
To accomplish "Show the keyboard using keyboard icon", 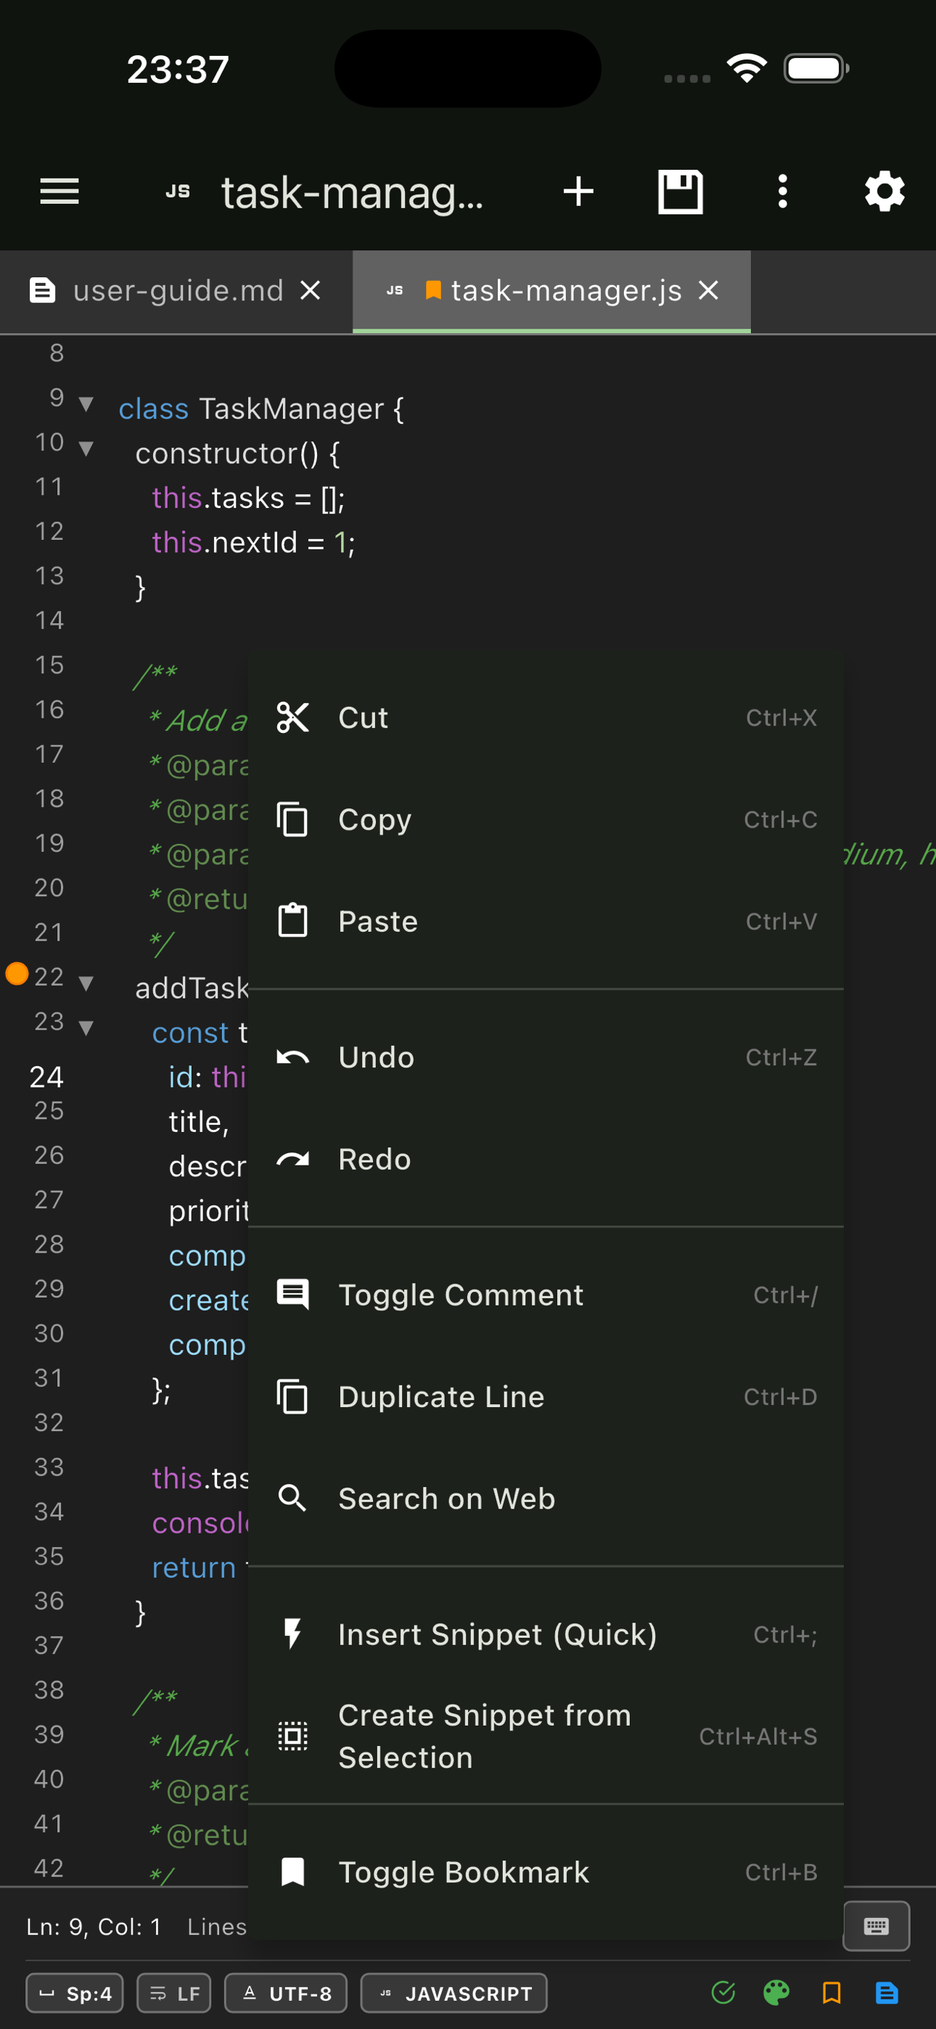I will coord(876,1926).
